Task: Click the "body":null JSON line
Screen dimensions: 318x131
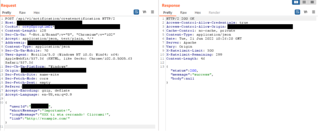Action: 182,79
